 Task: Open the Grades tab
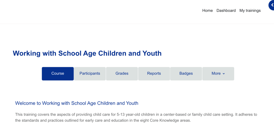122,74
